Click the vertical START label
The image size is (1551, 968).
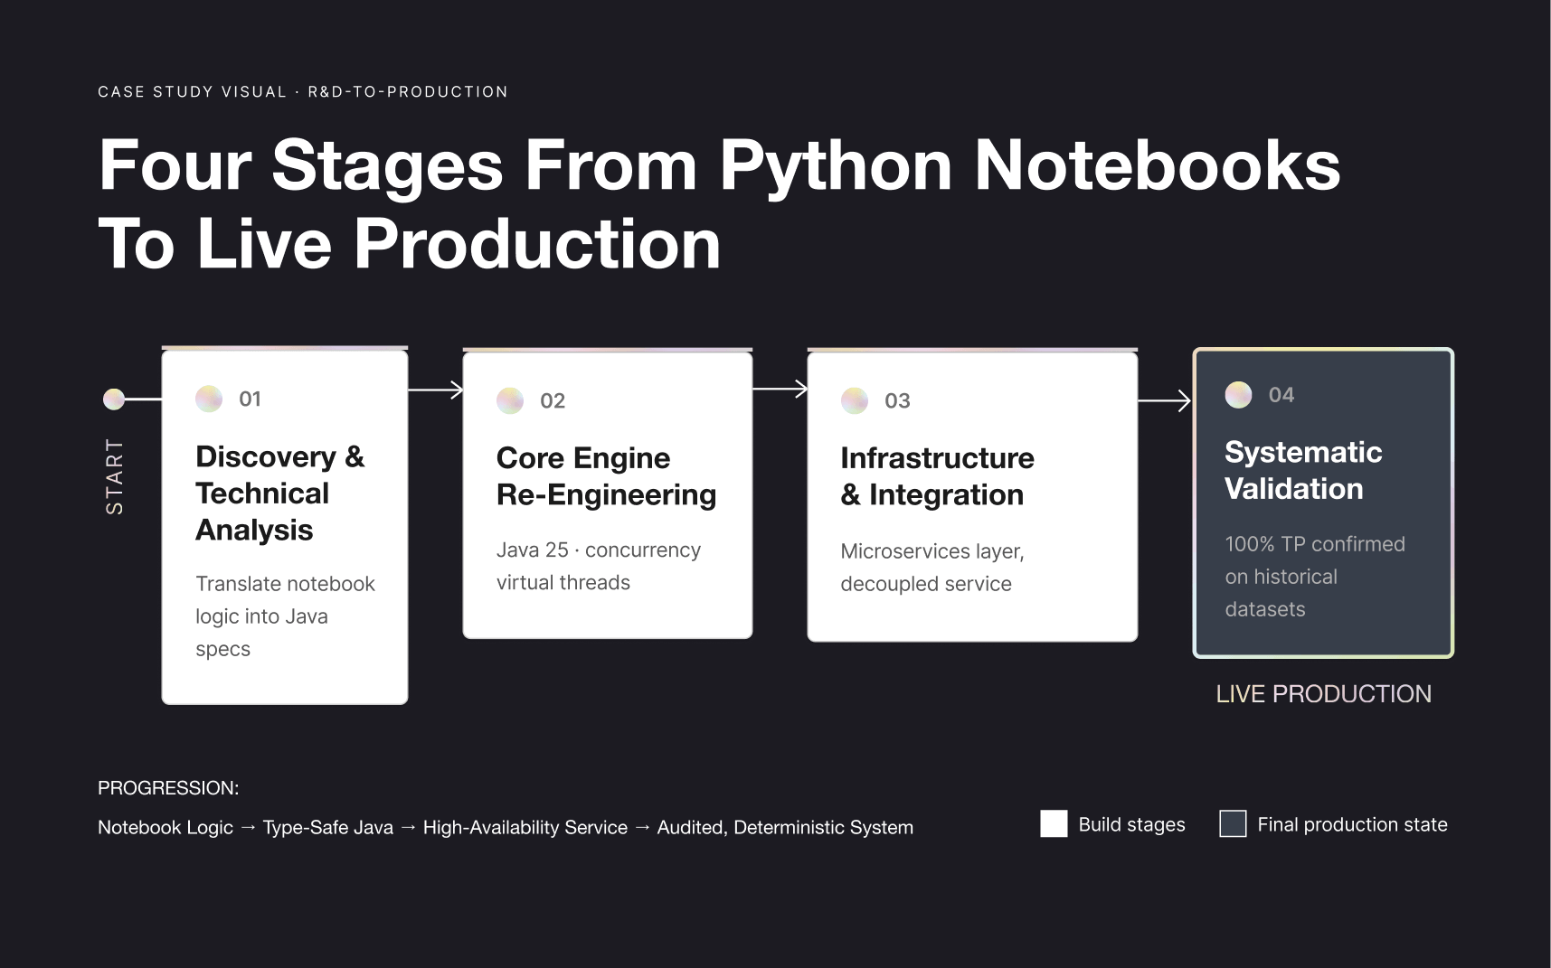pos(114,476)
